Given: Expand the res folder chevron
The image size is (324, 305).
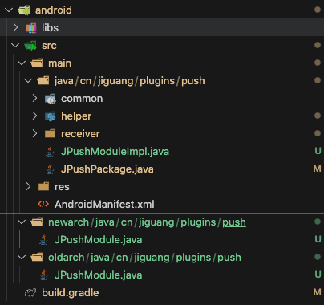Looking at the screenshot, I should coord(28,186).
